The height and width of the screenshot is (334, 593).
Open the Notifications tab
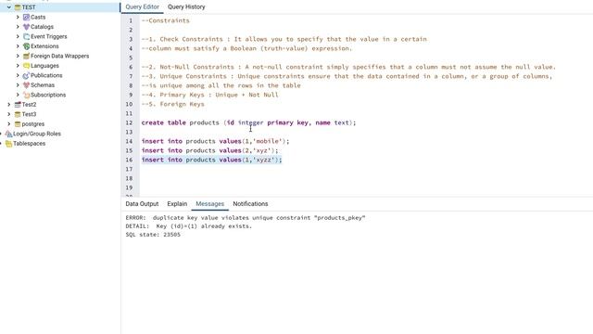(250, 204)
